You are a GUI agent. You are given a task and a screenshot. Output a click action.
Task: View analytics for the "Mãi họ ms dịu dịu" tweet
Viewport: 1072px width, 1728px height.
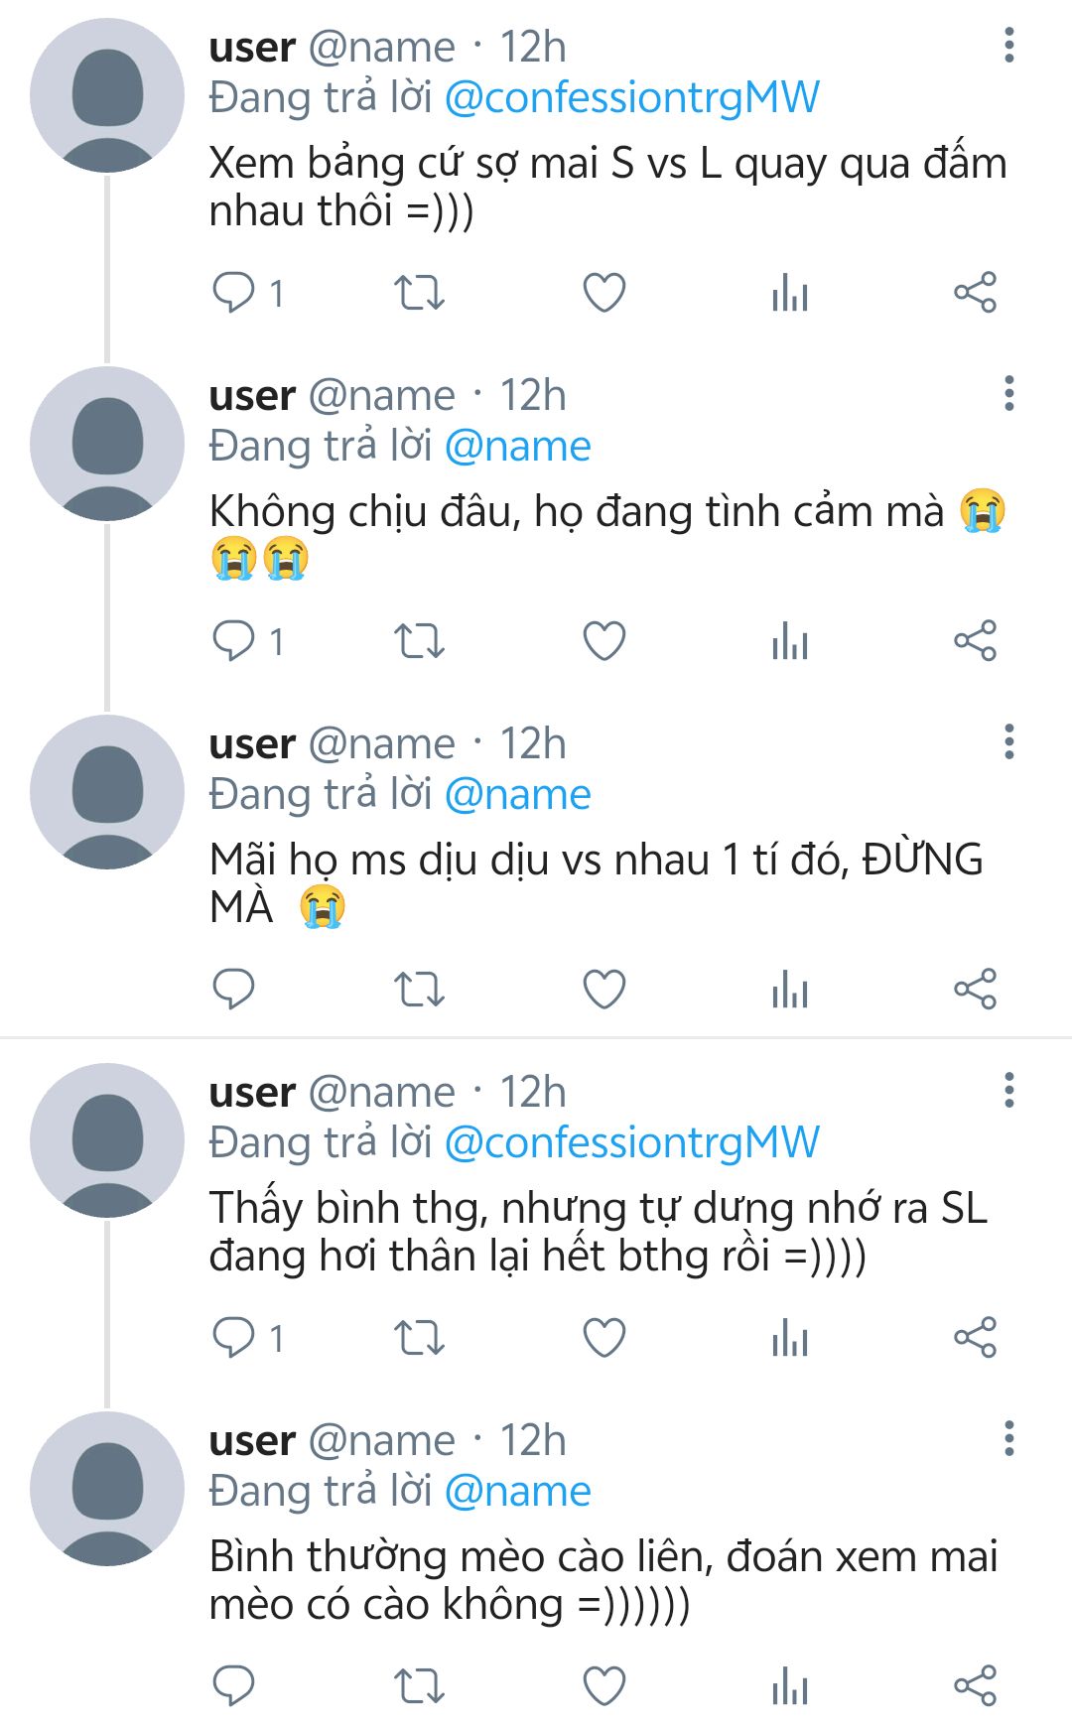tap(790, 990)
